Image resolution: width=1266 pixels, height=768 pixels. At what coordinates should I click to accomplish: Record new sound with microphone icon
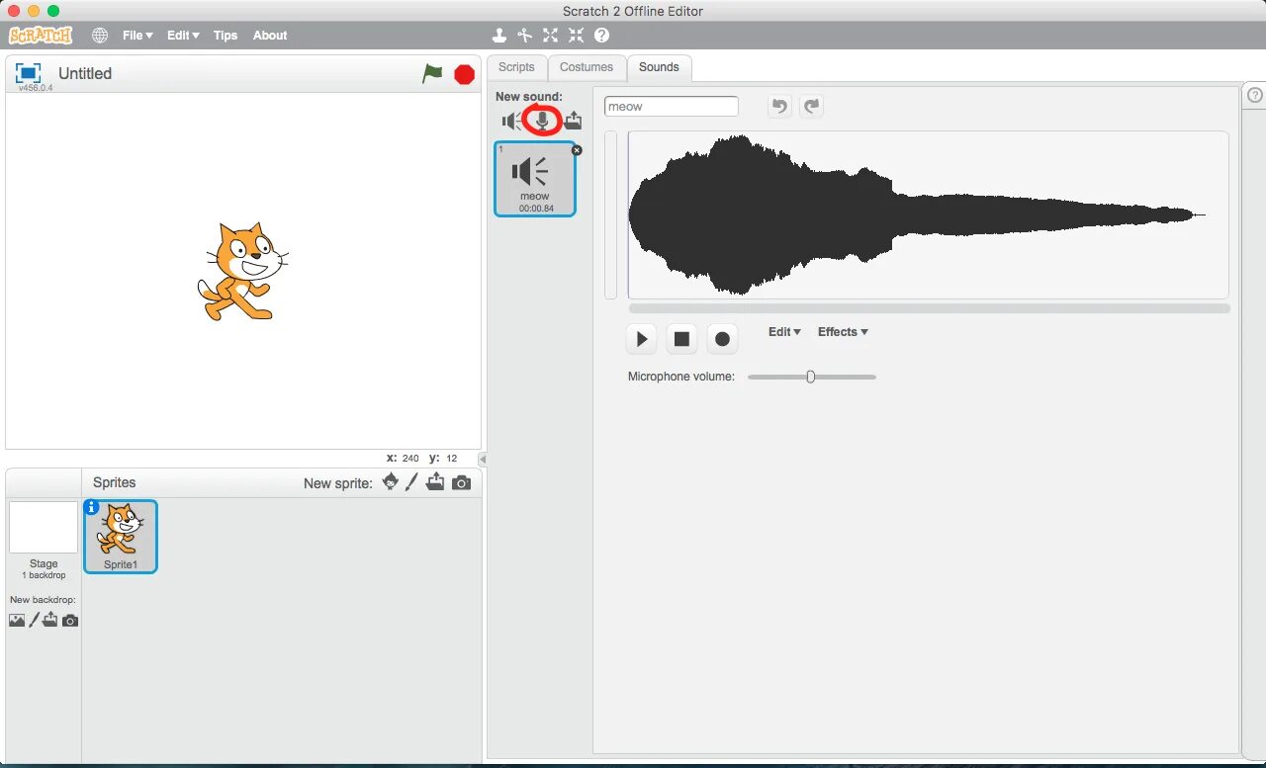542,121
